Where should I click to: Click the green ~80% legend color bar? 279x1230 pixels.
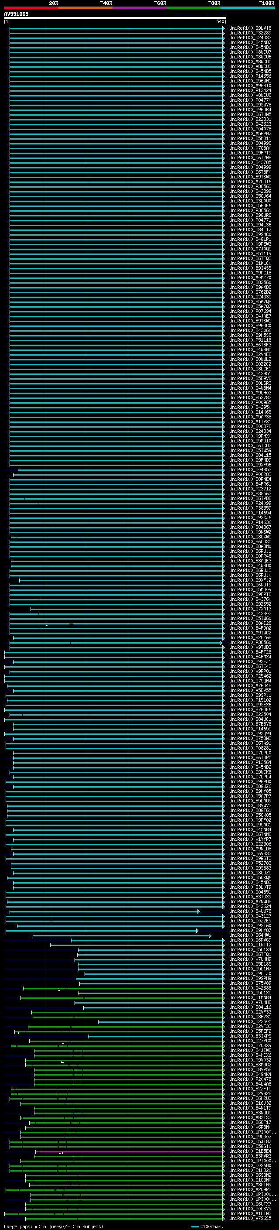(x=193, y=8)
